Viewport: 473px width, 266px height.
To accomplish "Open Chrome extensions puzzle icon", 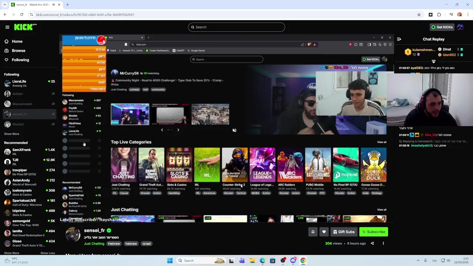I will (439, 14).
